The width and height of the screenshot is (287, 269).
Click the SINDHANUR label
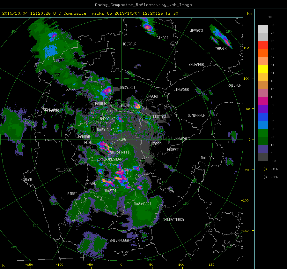pyautogui.click(x=196, y=115)
